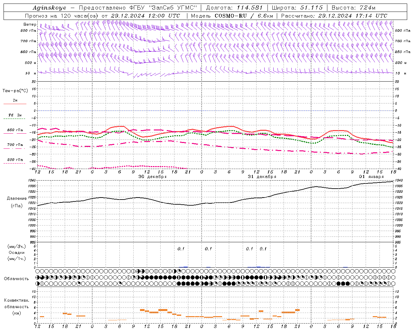Click the 'Конвективн.' convective cloud label

click(x=17, y=301)
